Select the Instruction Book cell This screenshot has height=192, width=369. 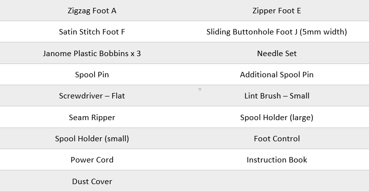pyautogui.click(x=277, y=160)
